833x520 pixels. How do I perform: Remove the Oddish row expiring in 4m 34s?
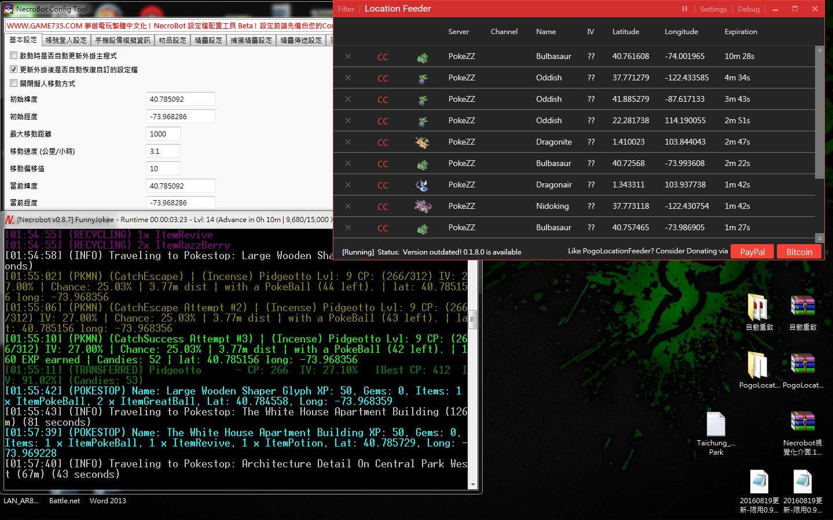click(348, 78)
